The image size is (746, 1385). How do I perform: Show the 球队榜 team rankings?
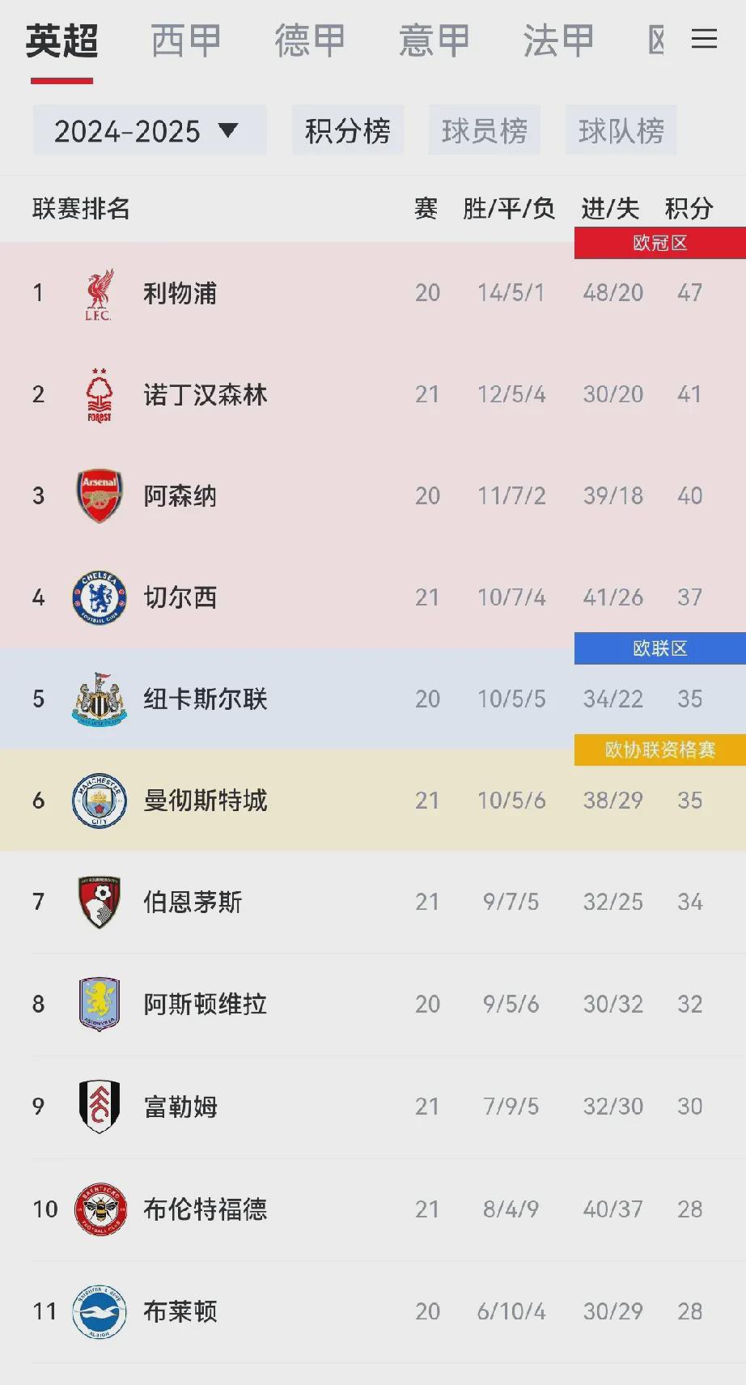tap(621, 130)
